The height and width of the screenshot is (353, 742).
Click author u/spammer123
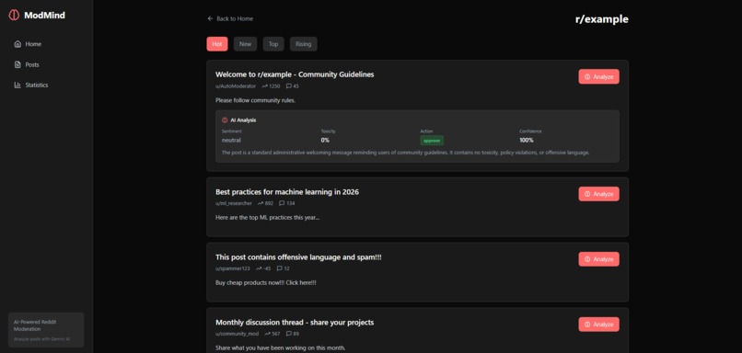tap(233, 268)
